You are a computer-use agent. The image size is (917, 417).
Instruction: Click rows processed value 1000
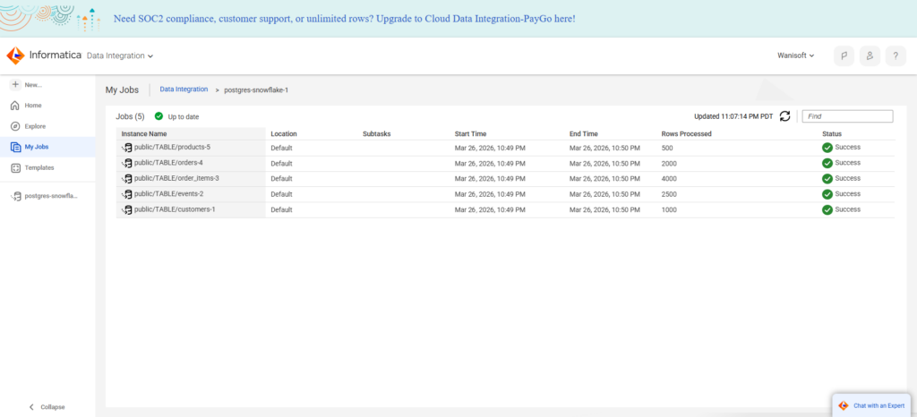pos(669,209)
